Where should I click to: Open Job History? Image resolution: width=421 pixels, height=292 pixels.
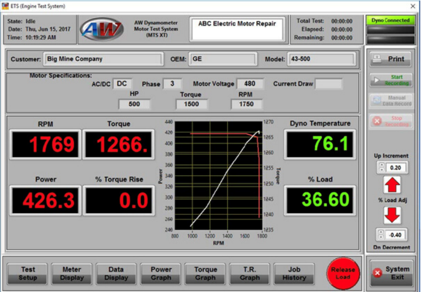(294, 274)
